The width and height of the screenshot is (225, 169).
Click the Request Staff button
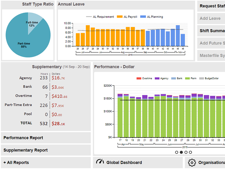pyautogui.click(x=211, y=6)
